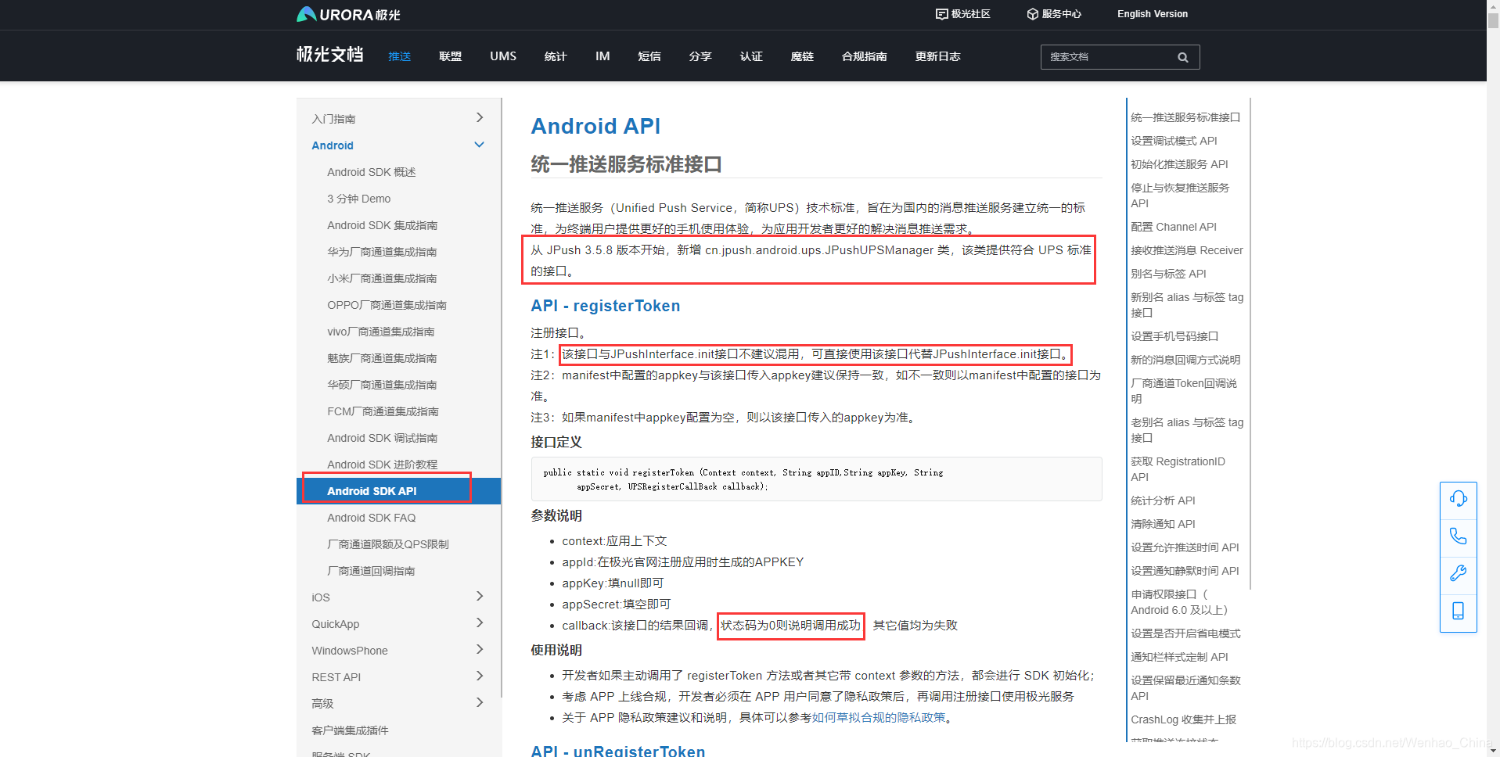The image size is (1500, 757).
Task: Select the 分享 tab
Action: 700,56
